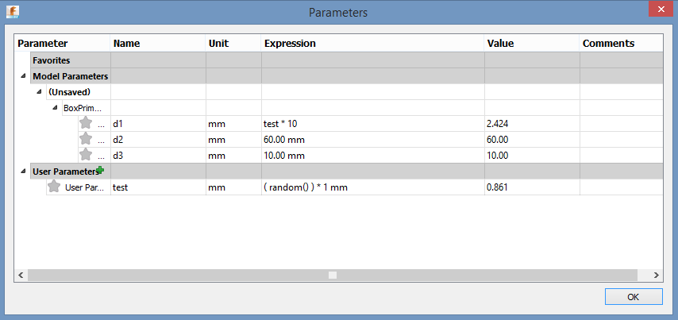Edit the '60.00 mm' expression cell

coord(372,139)
